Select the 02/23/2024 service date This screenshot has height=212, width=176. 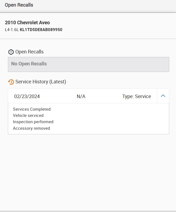pyautogui.click(x=27, y=96)
